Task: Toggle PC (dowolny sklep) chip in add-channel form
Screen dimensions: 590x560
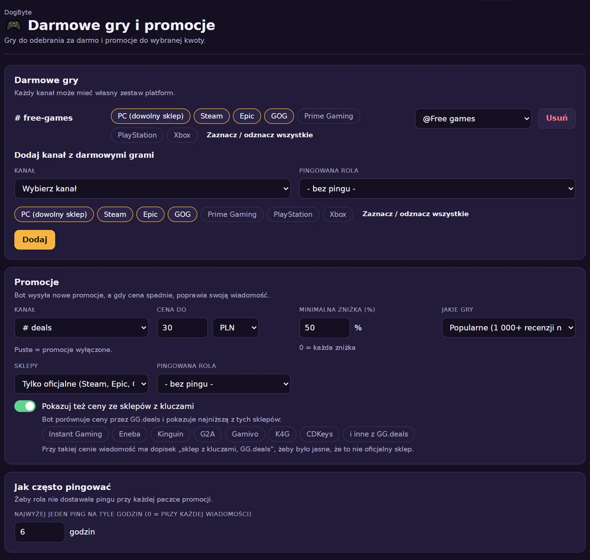Action: pos(54,214)
